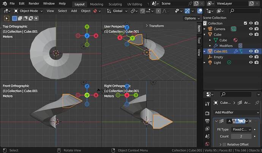Viewport: 262px width, 153px height.
Task: Expand the Light item in outliner
Action: 204,62
